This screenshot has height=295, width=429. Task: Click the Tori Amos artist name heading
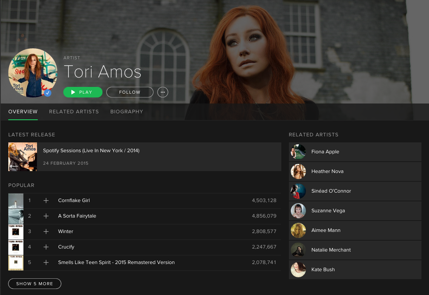coord(103,72)
